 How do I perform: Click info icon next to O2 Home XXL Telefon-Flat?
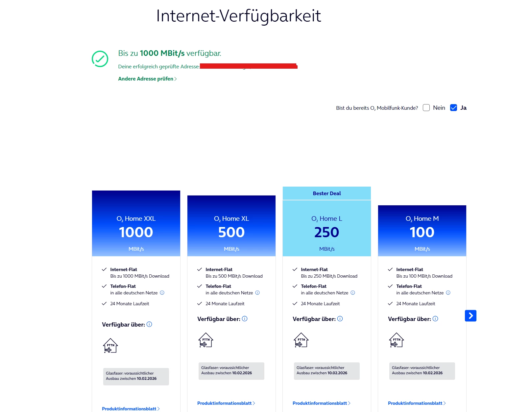click(162, 293)
